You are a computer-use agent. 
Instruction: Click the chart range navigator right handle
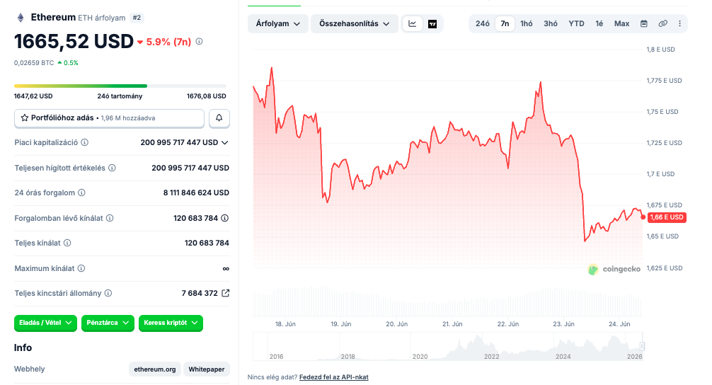642,346
